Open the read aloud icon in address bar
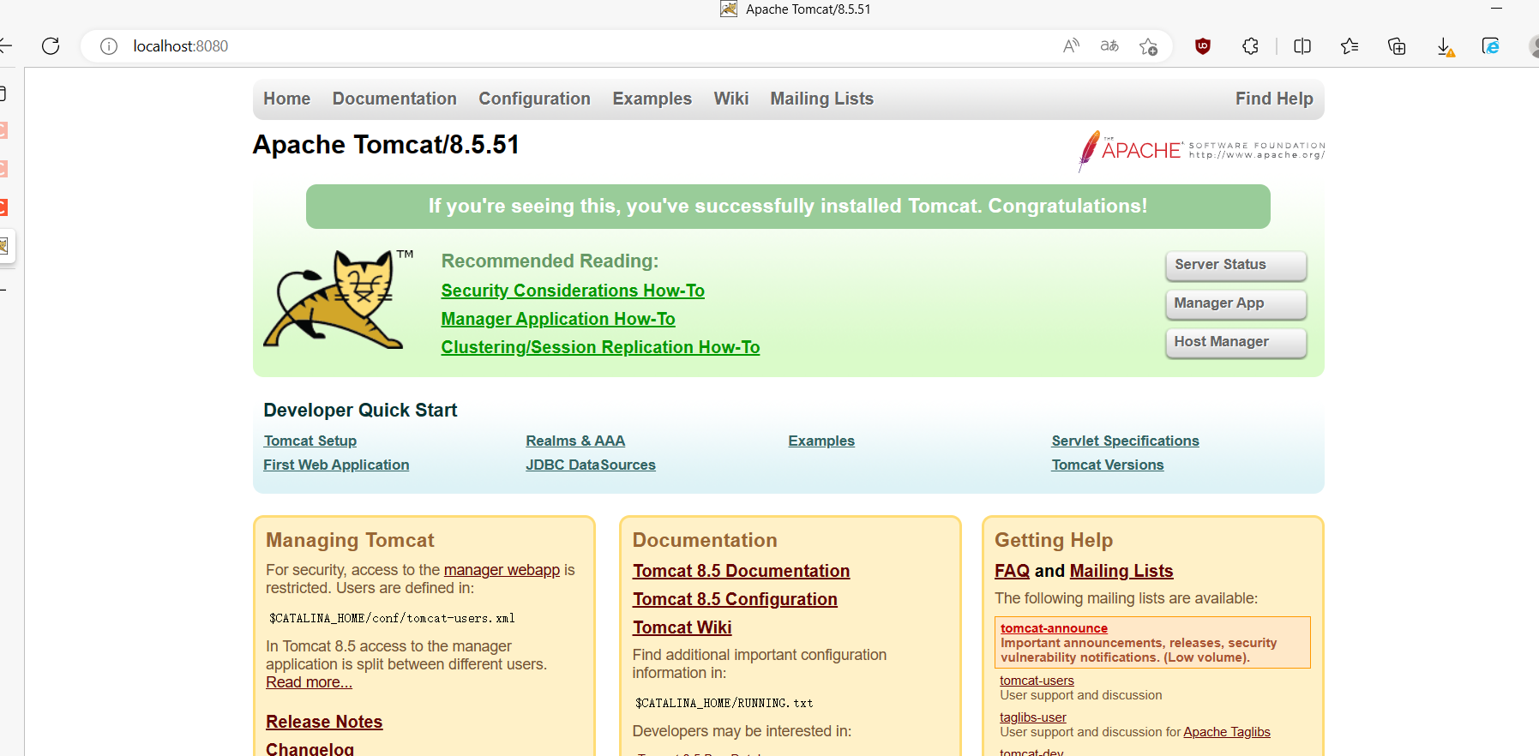 [x=1071, y=46]
